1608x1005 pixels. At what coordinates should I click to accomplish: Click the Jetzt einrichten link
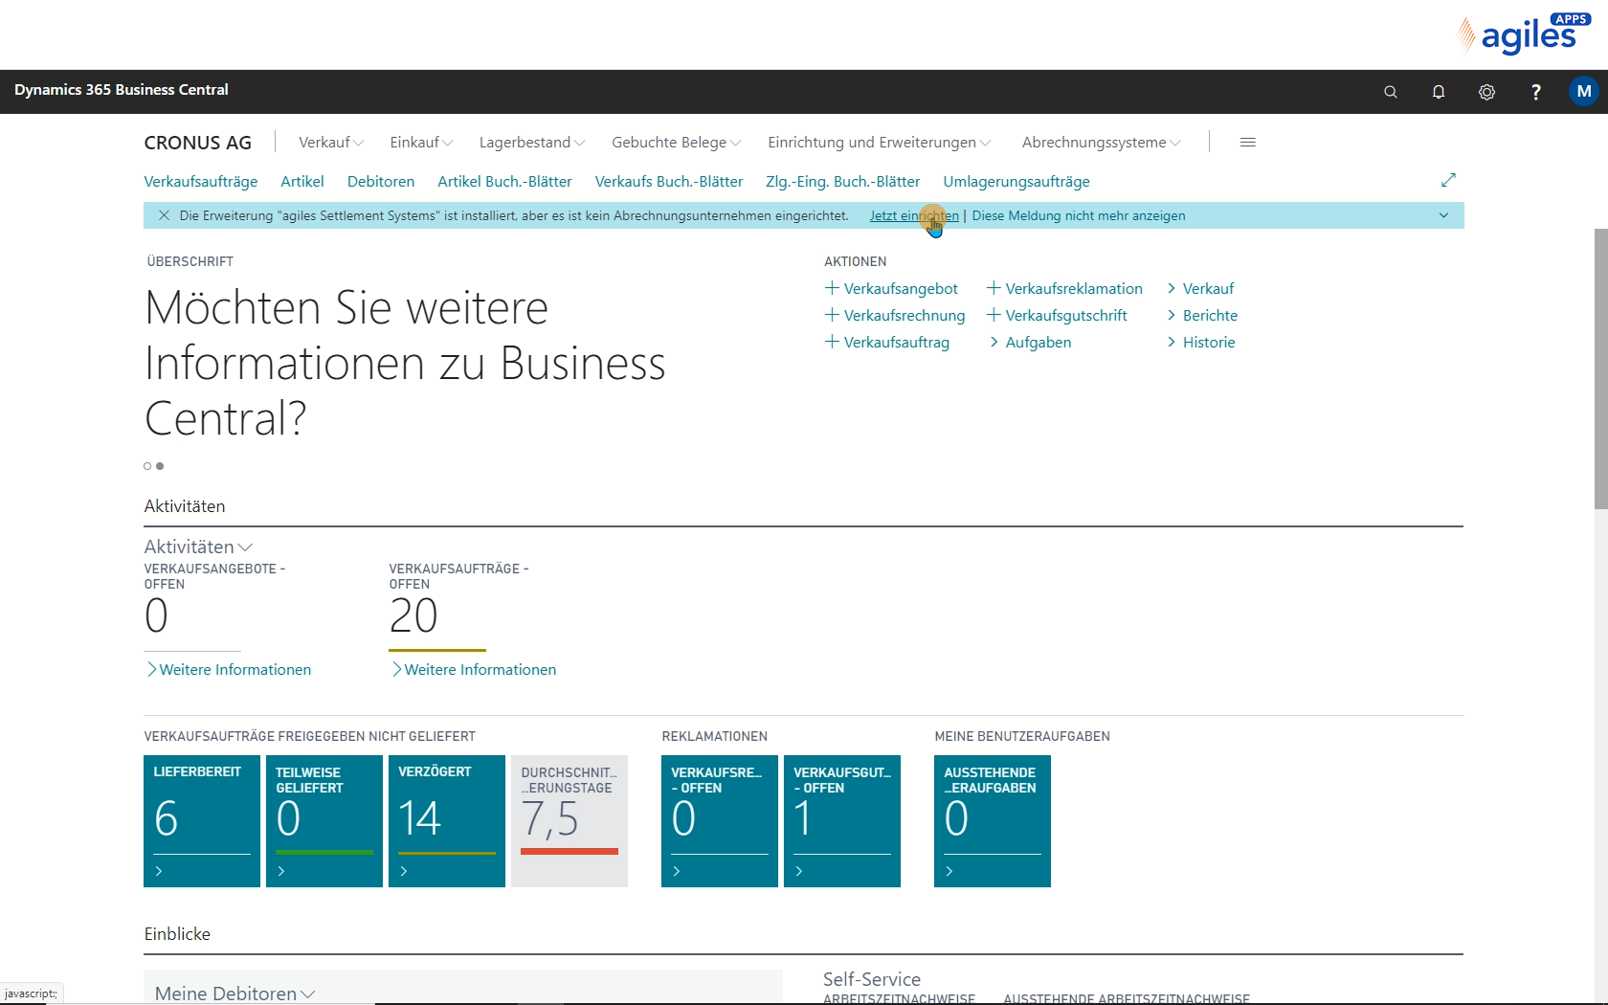[x=914, y=215]
